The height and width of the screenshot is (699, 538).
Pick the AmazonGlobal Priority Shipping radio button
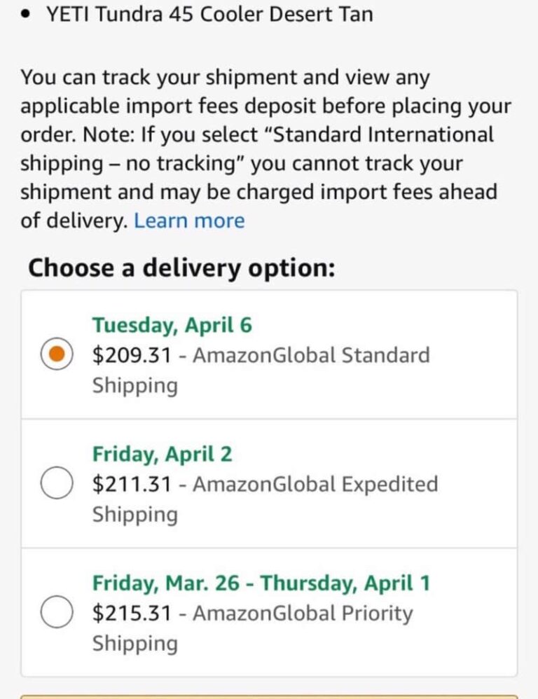[x=57, y=613]
